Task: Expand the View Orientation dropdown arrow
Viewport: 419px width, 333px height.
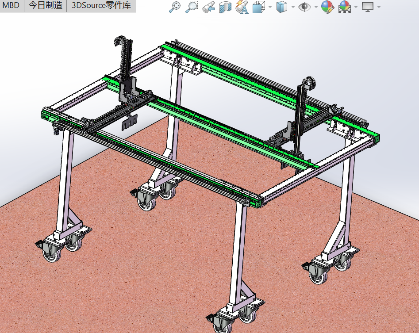Action: [x=270, y=7]
